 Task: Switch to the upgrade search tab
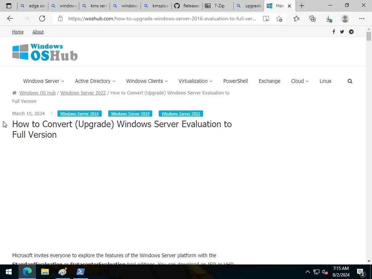248,6
